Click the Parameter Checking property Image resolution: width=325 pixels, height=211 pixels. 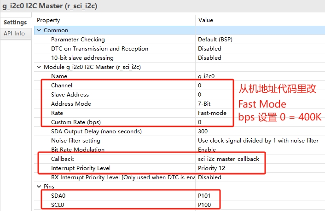tap(78, 40)
